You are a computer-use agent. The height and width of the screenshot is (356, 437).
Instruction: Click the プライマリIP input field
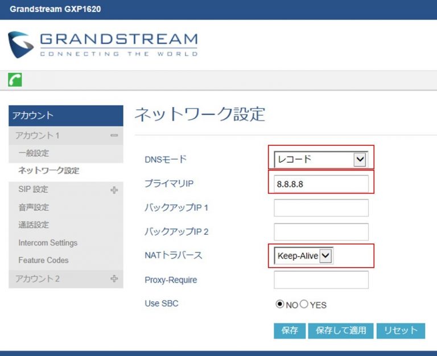(321, 185)
